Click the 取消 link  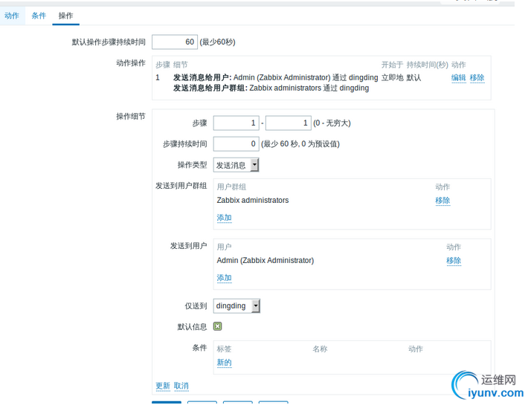click(x=181, y=386)
